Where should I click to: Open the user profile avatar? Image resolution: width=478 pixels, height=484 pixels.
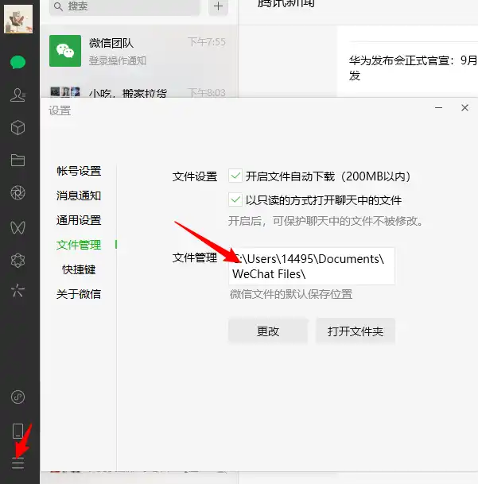pyautogui.click(x=18, y=19)
